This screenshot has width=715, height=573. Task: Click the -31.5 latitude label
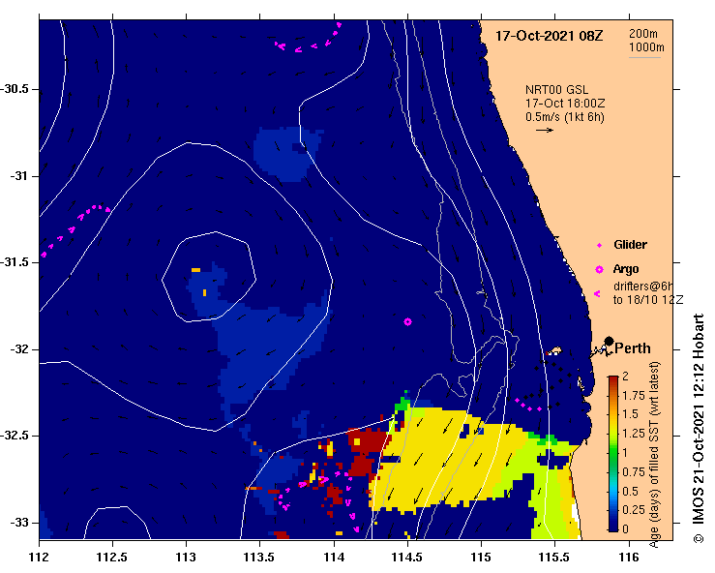(15, 262)
